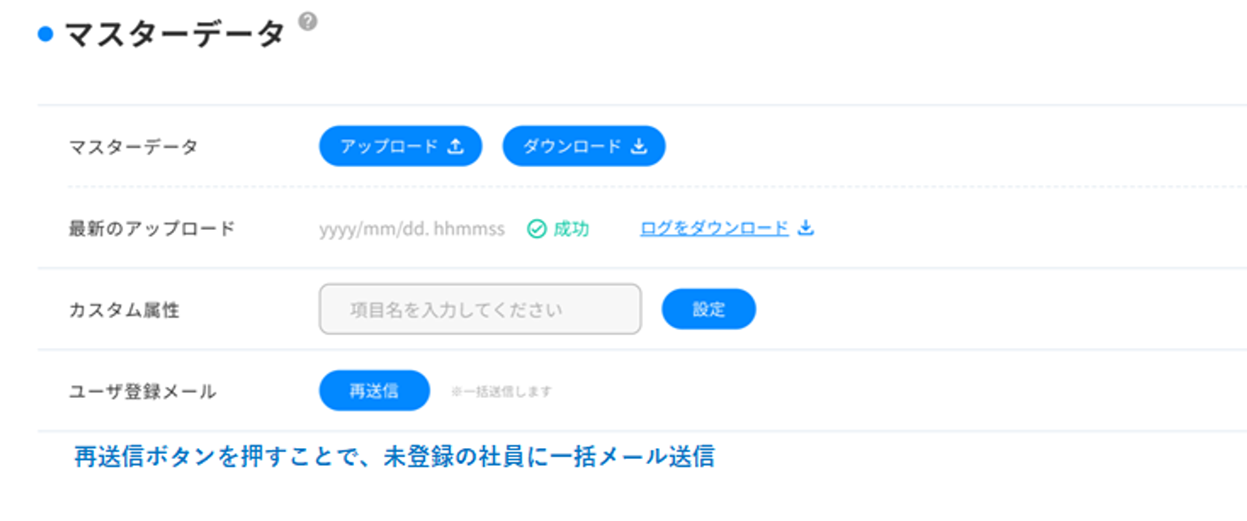1247x521 pixels.
Task: Click the ※一括送信します note text
Action: pyautogui.click(x=501, y=391)
